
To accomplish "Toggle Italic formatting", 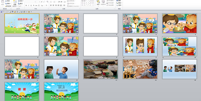I will (x=29, y=6).
